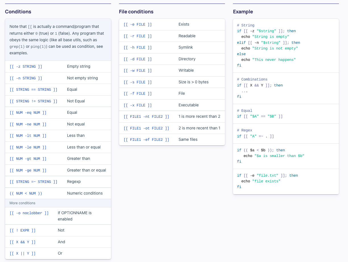Click 'If OPTIONNAME is enabled' description
Image resolution: width=348 pixels, height=262 pixels.
tap(75, 216)
